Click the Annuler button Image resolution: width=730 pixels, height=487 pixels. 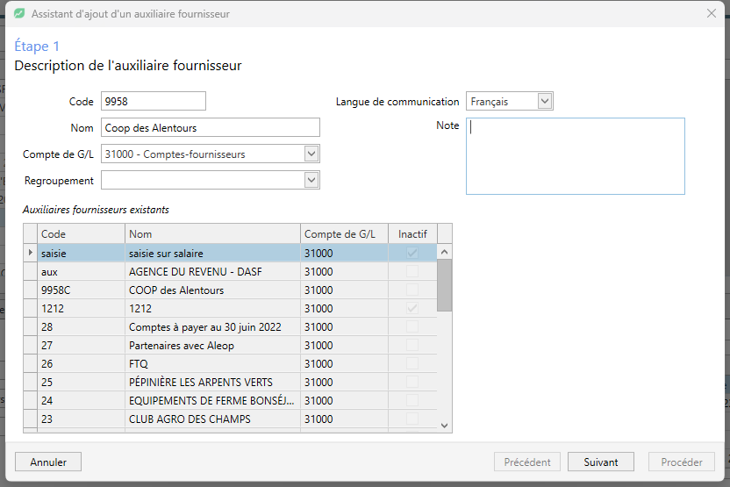tap(48, 462)
